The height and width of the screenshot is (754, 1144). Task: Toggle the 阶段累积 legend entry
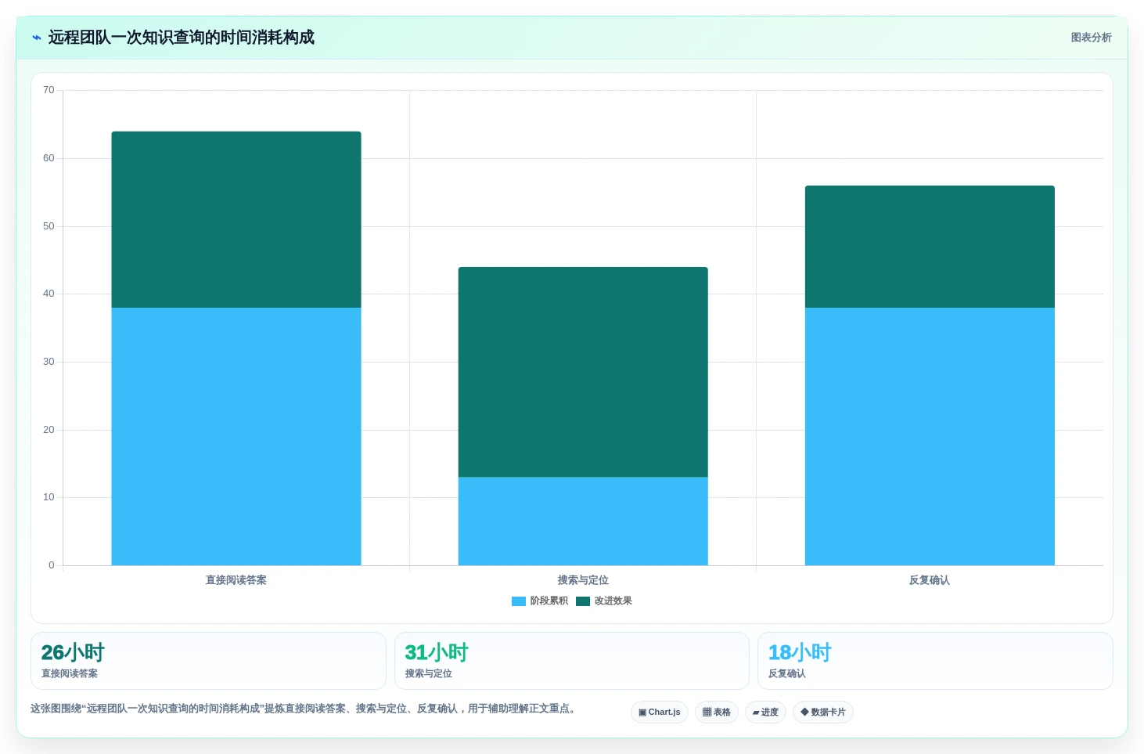tap(540, 601)
